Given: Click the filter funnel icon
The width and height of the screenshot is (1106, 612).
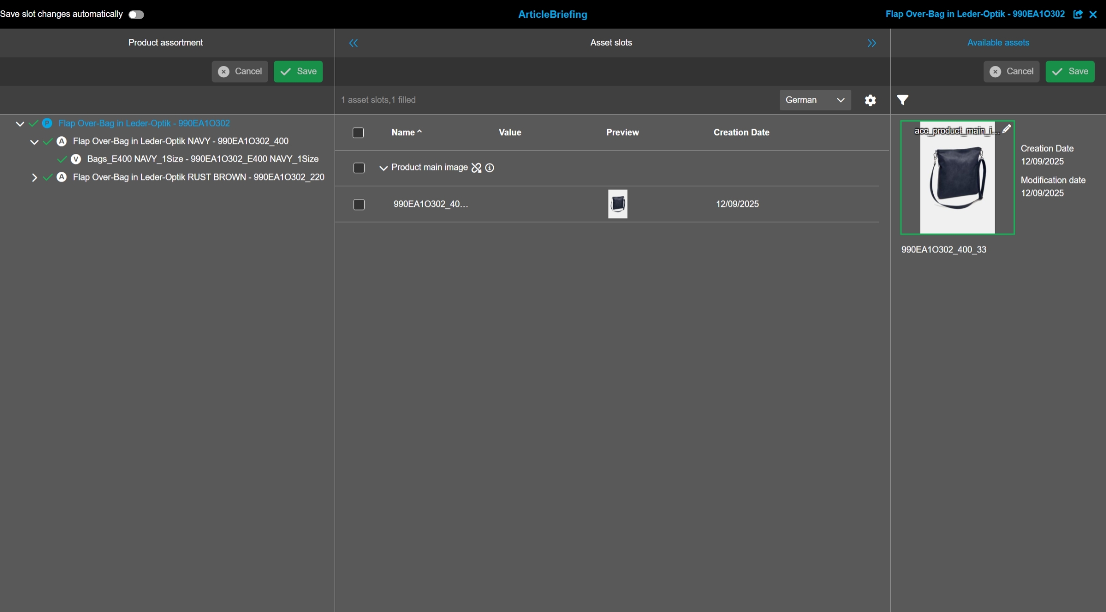Looking at the screenshot, I should 902,100.
